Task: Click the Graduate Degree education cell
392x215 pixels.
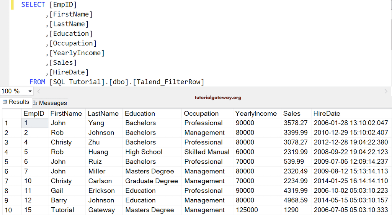Action: [152, 181]
